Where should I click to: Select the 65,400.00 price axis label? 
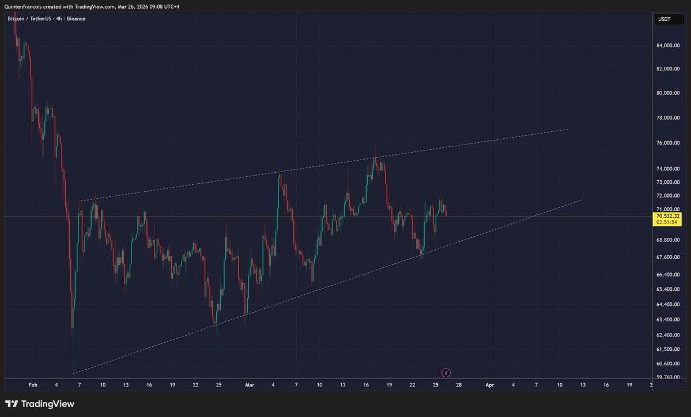tap(667, 289)
